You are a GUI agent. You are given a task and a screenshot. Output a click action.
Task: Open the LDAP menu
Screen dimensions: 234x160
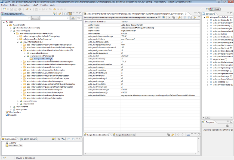click(x=35, y=5)
